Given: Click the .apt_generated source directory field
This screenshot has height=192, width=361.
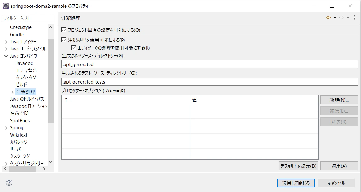Looking at the screenshot, I should click(x=210, y=65).
